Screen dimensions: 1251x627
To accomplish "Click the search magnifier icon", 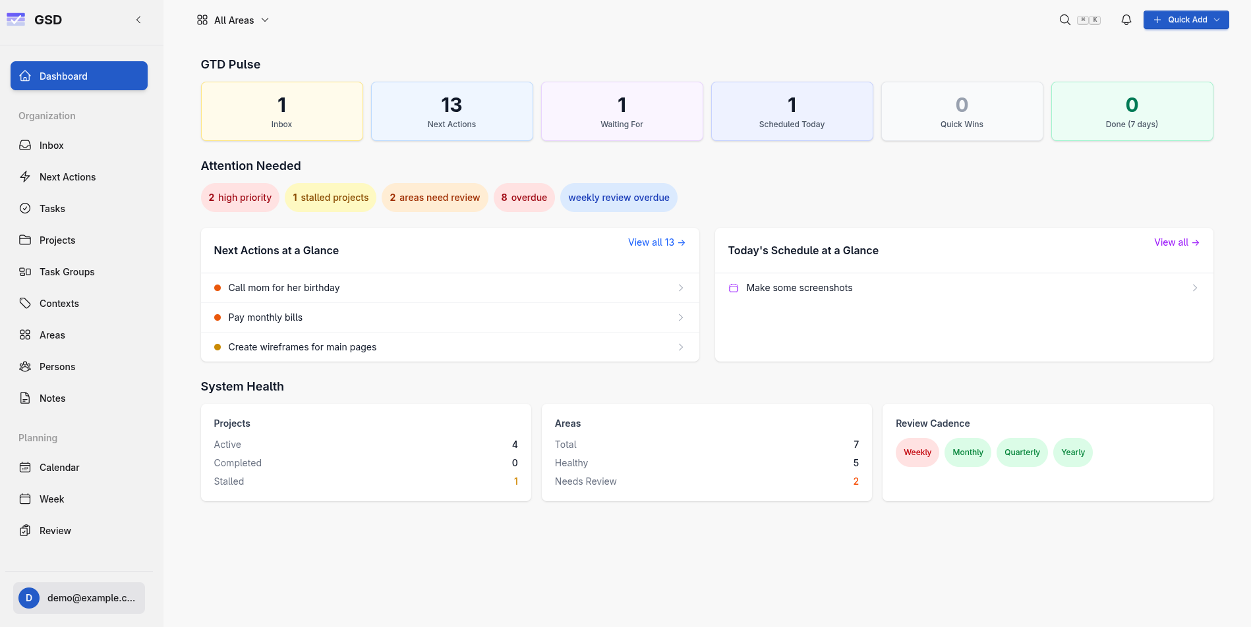I will pyautogui.click(x=1064, y=20).
